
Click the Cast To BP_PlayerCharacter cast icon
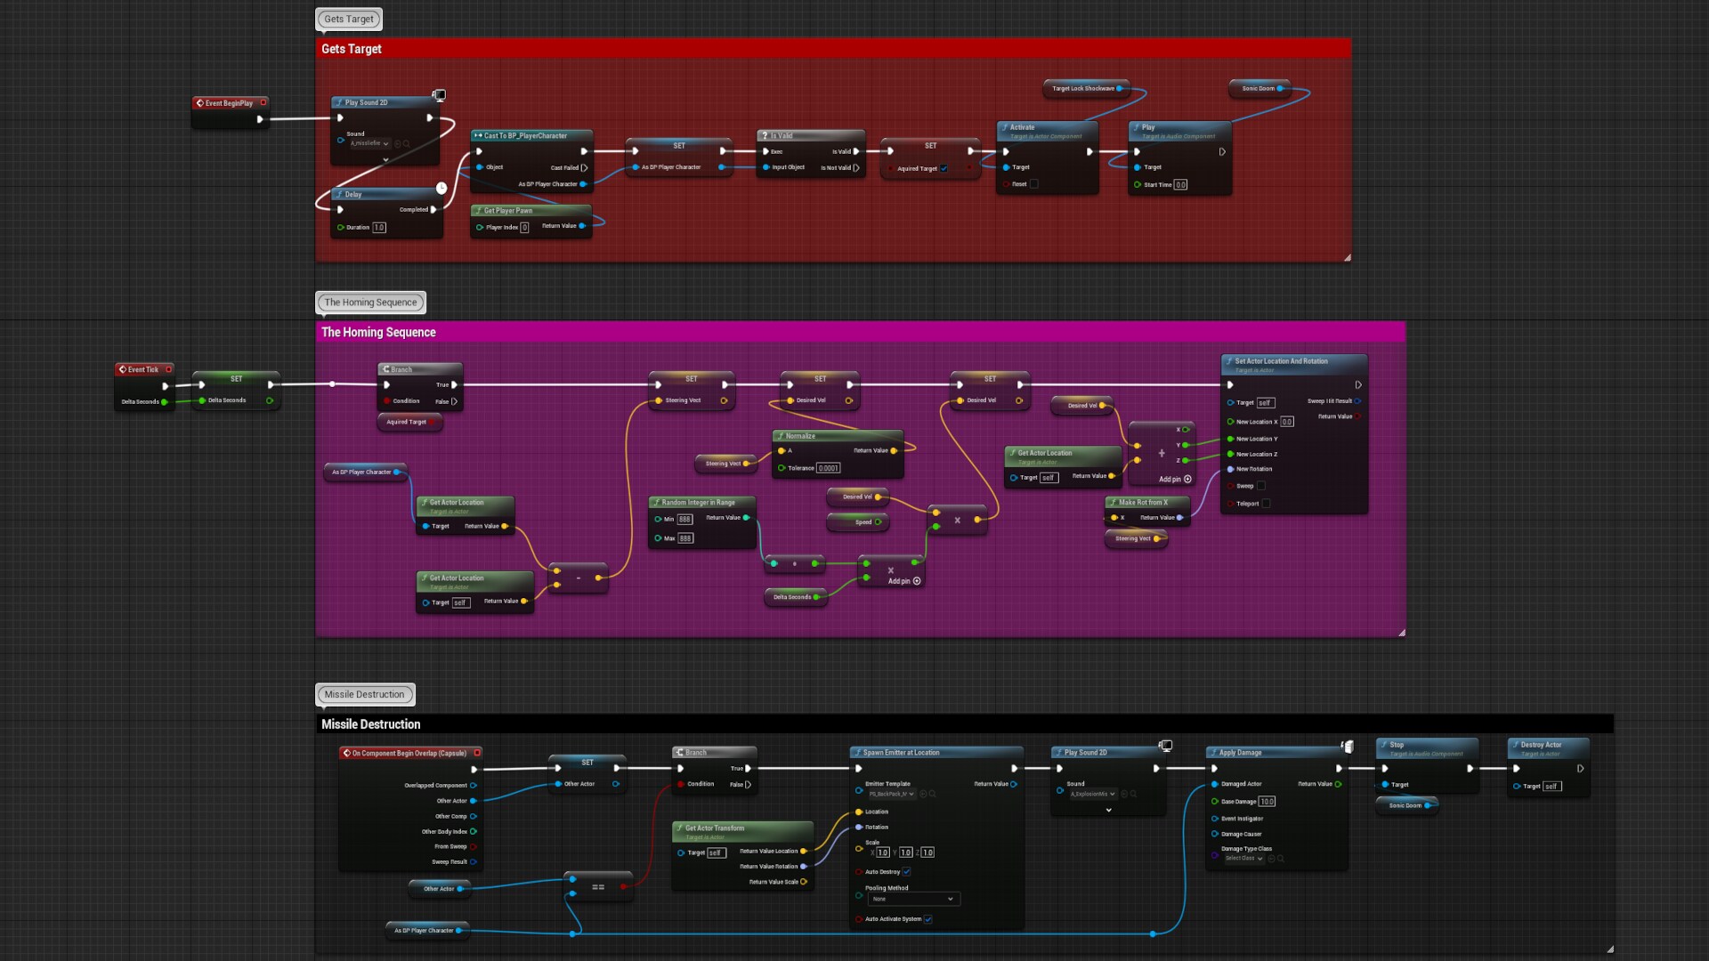click(x=478, y=136)
